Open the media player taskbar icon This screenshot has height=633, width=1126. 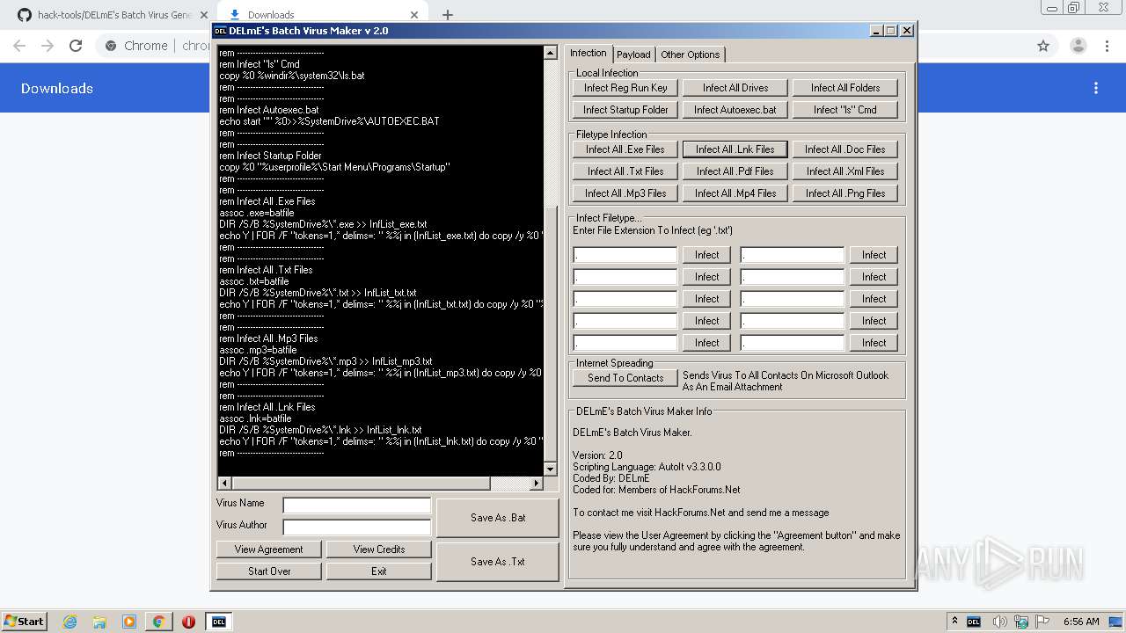pyautogui.click(x=129, y=622)
